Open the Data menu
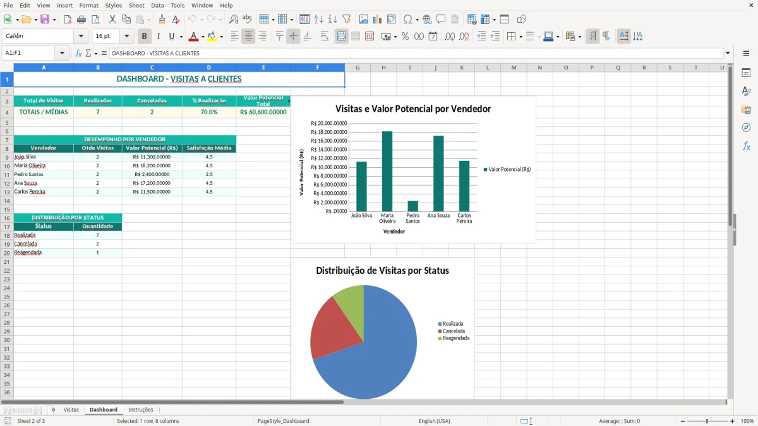Viewport: 758px width, 426px height. [157, 5]
